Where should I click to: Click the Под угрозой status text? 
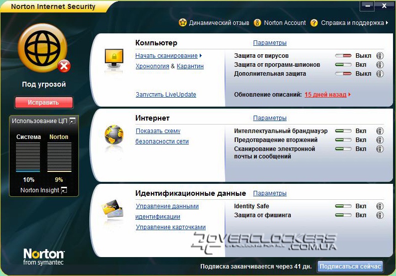(x=43, y=84)
